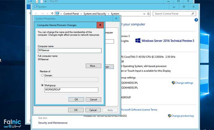
Task: Go to System and Security breadcrumb
Action: point(95,14)
